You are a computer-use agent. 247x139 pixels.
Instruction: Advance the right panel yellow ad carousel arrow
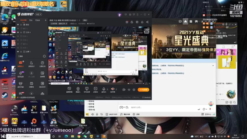(235, 62)
